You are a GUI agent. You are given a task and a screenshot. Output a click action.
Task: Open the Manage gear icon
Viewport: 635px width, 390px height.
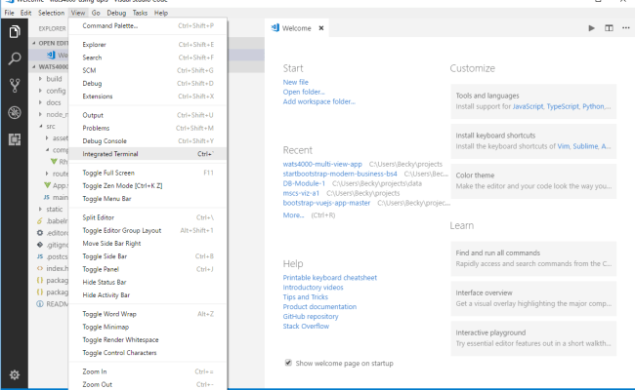[15, 375]
